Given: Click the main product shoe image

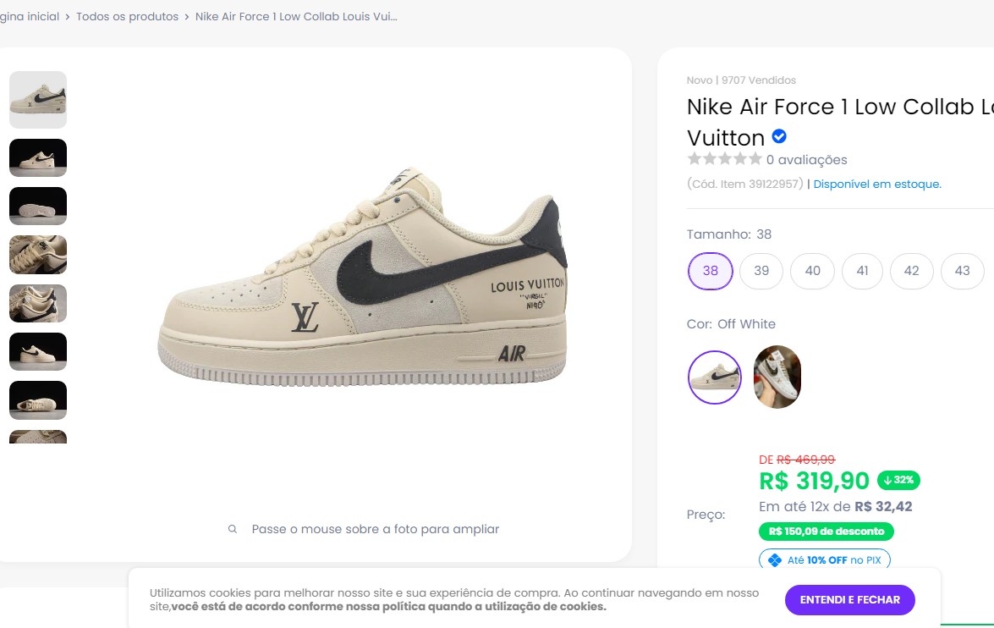Looking at the screenshot, I should (362, 284).
